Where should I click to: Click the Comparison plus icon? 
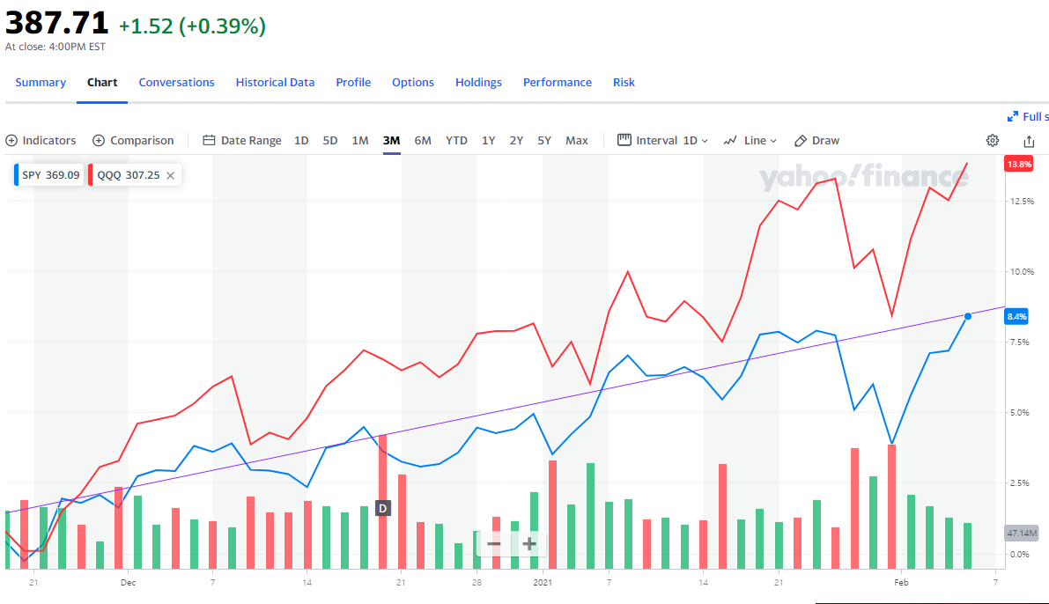coord(99,141)
